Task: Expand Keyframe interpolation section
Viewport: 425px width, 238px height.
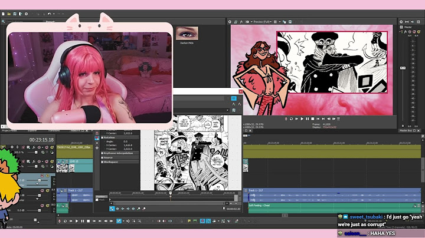Action: 103,153
